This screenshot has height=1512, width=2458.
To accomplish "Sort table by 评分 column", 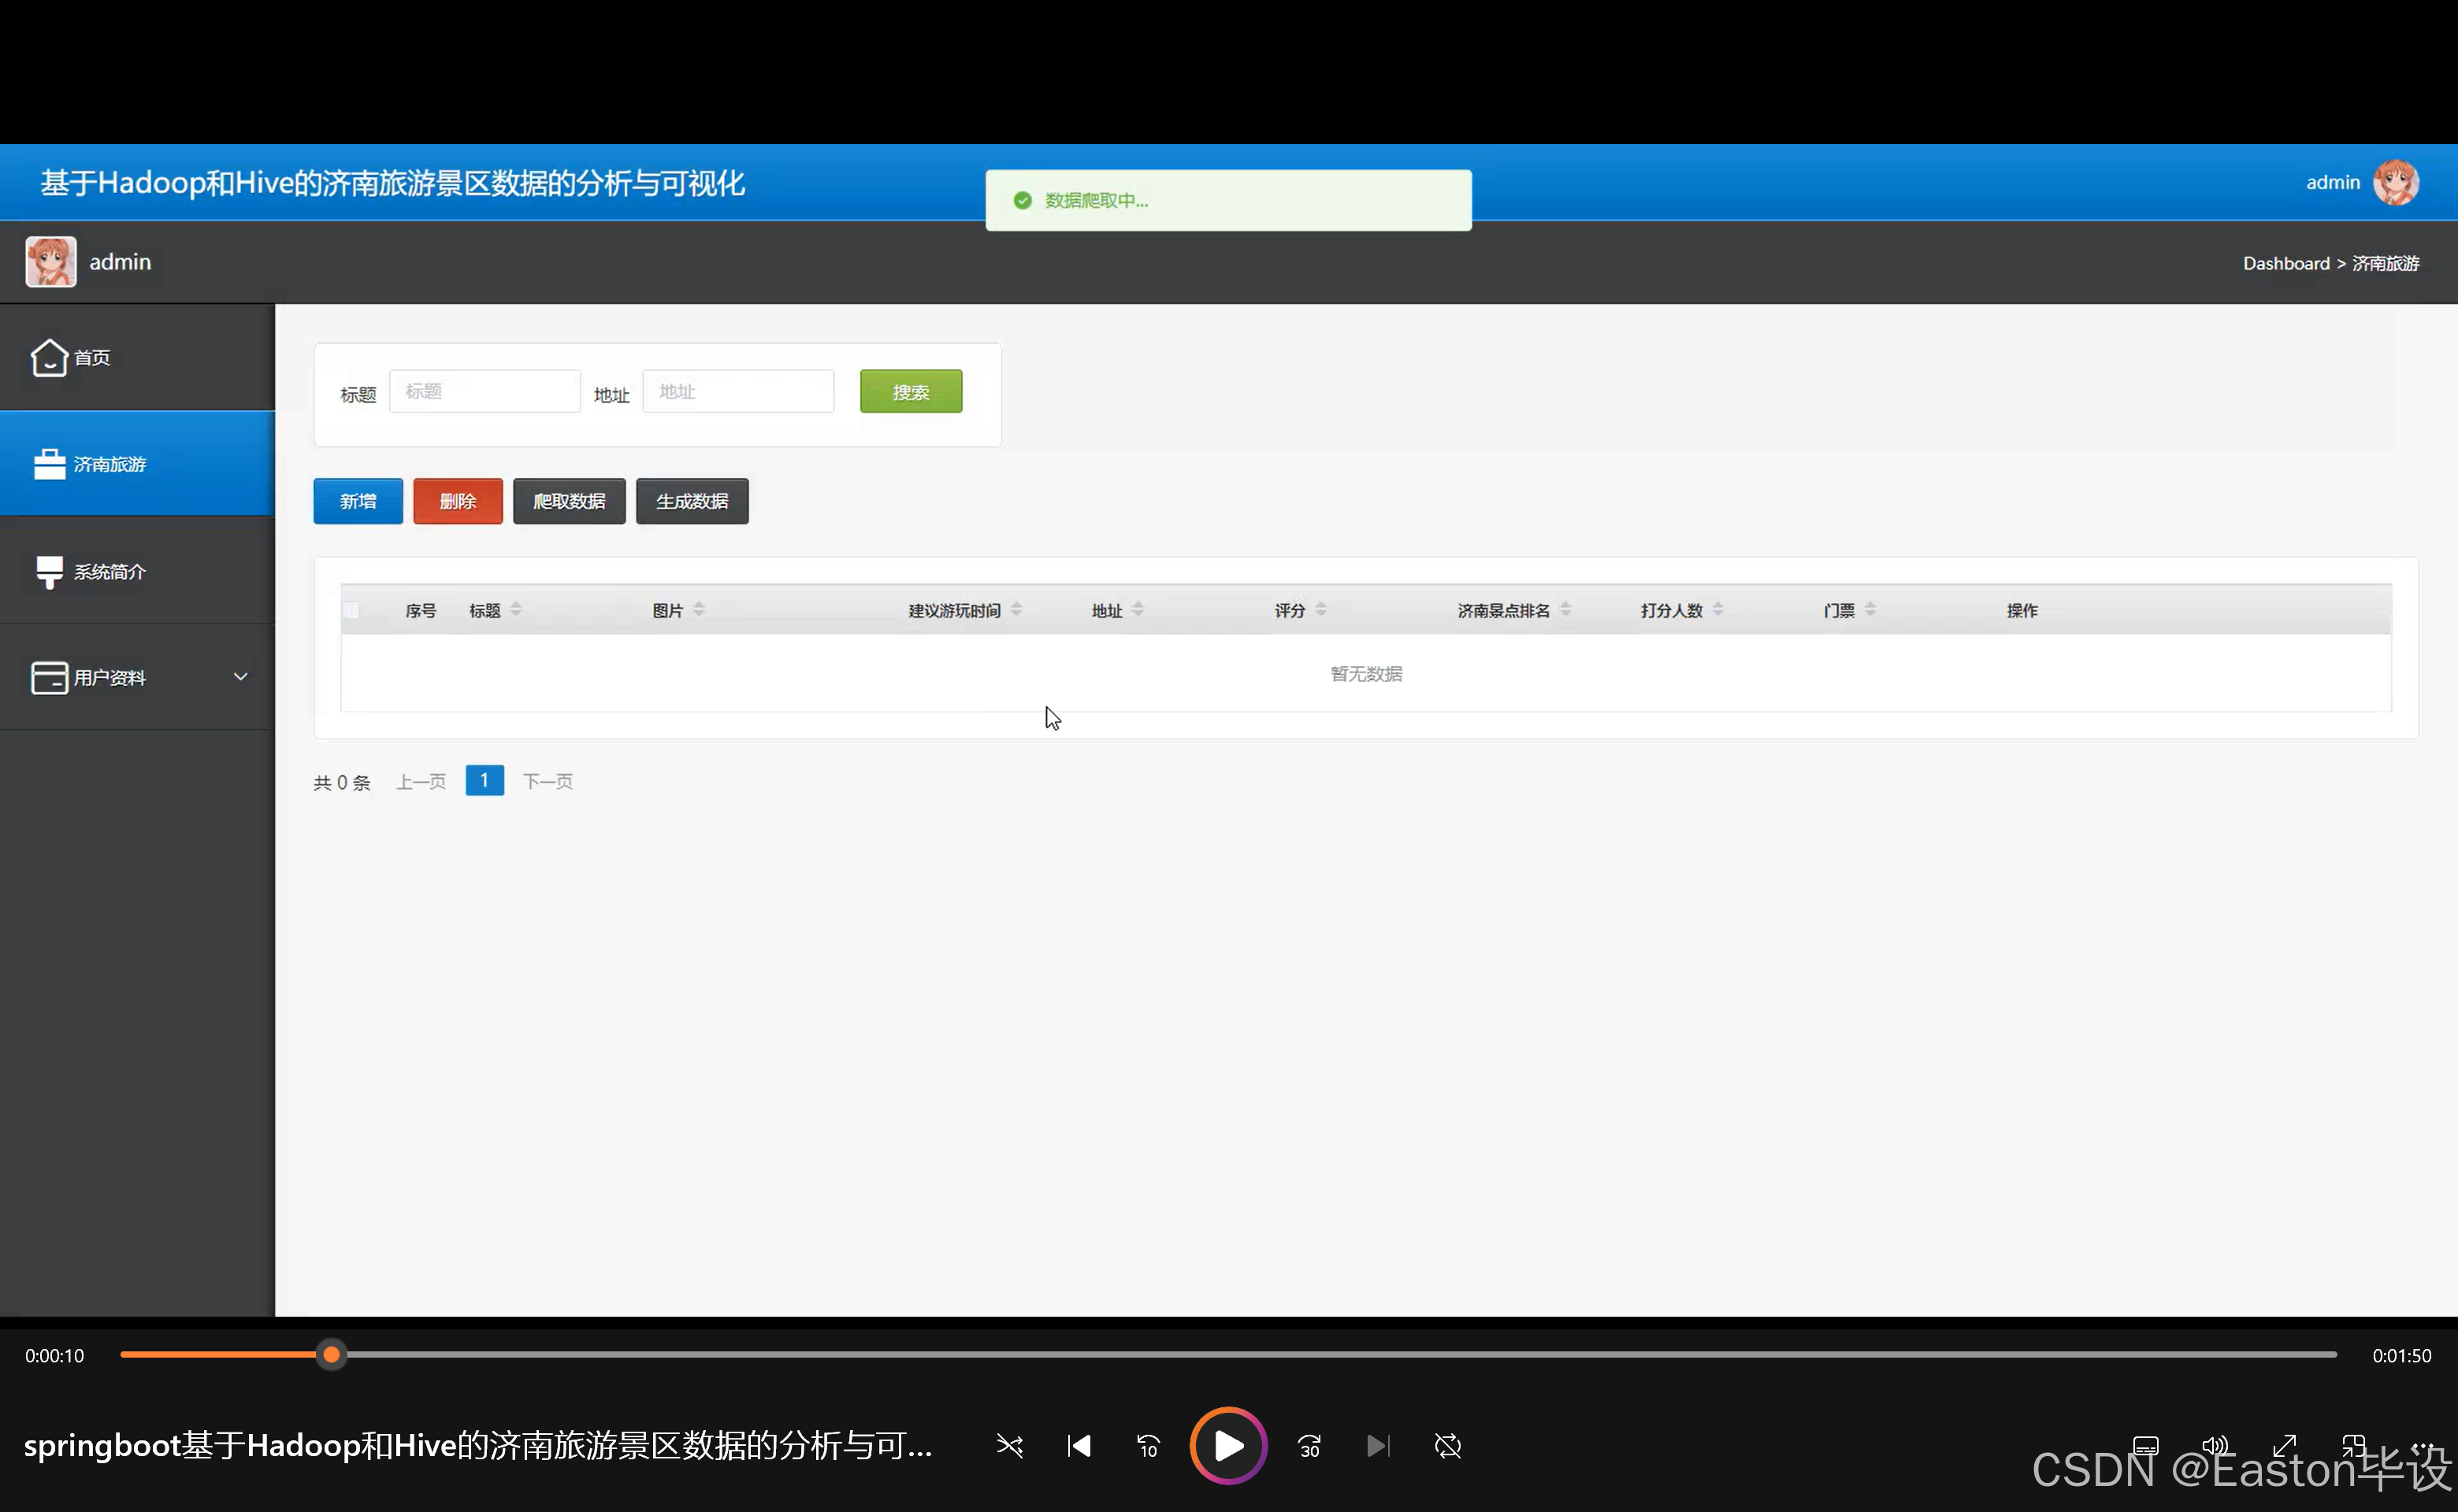I will click(x=1320, y=609).
